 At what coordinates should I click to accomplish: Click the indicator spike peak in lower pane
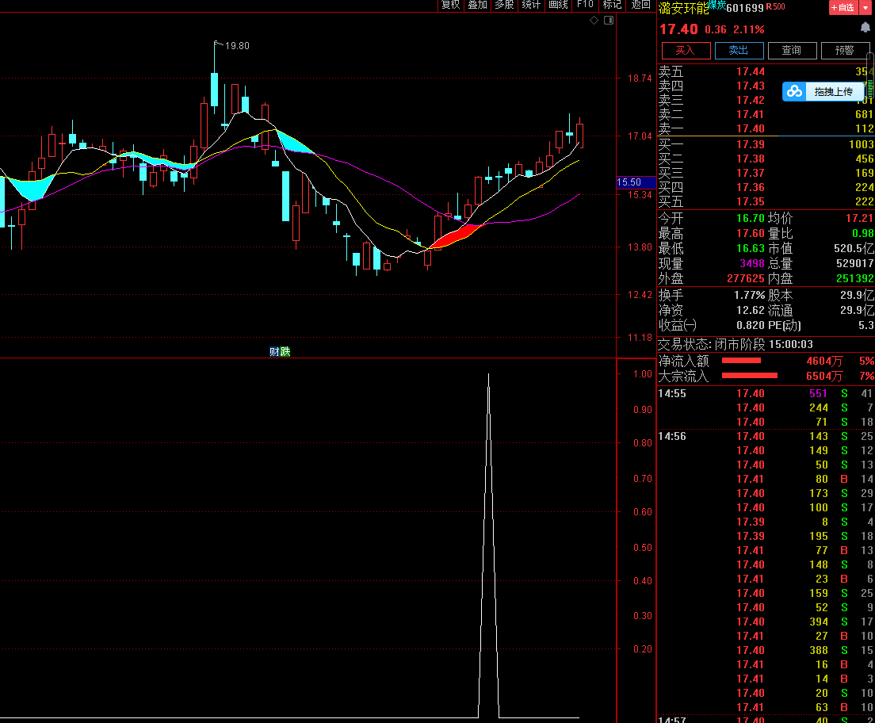pyautogui.click(x=488, y=375)
